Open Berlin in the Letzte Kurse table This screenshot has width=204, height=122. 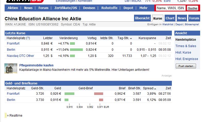(x=11, y=50)
